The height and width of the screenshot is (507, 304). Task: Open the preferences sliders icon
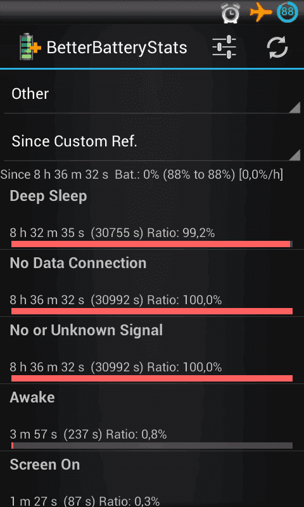coord(224,47)
